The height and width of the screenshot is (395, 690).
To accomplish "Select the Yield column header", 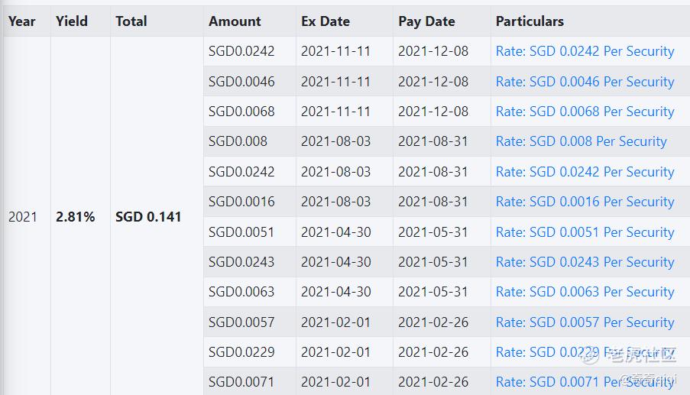I will (x=71, y=21).
